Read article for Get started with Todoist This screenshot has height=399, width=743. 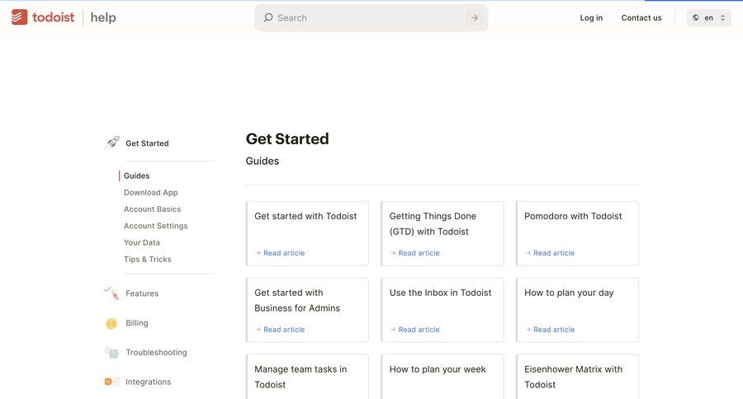pyautogui.click(x=280, y=253)
